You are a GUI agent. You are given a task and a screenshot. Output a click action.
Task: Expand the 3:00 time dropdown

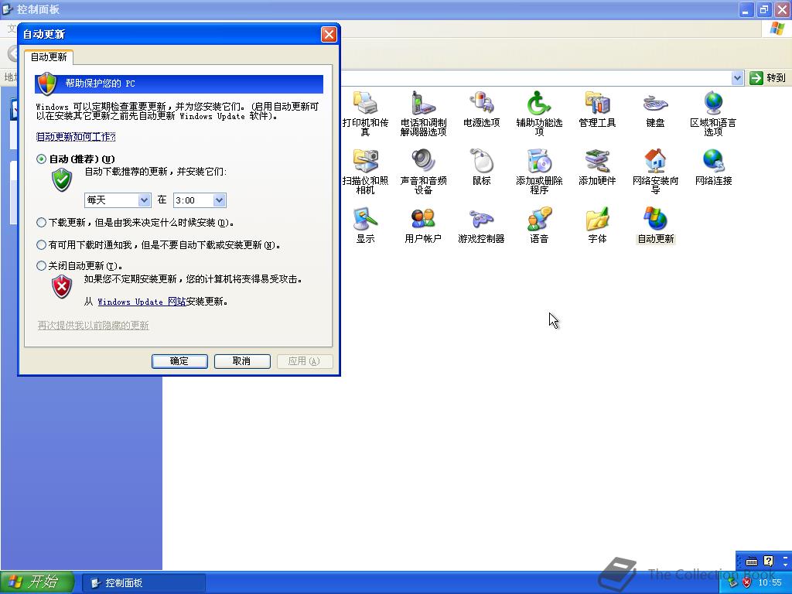click(x=219, y=200)
